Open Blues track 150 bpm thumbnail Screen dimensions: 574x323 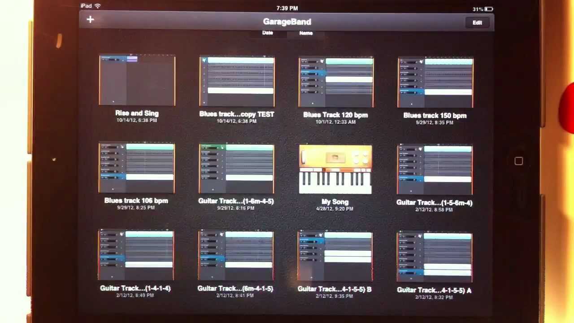click(x=435, y=83)
